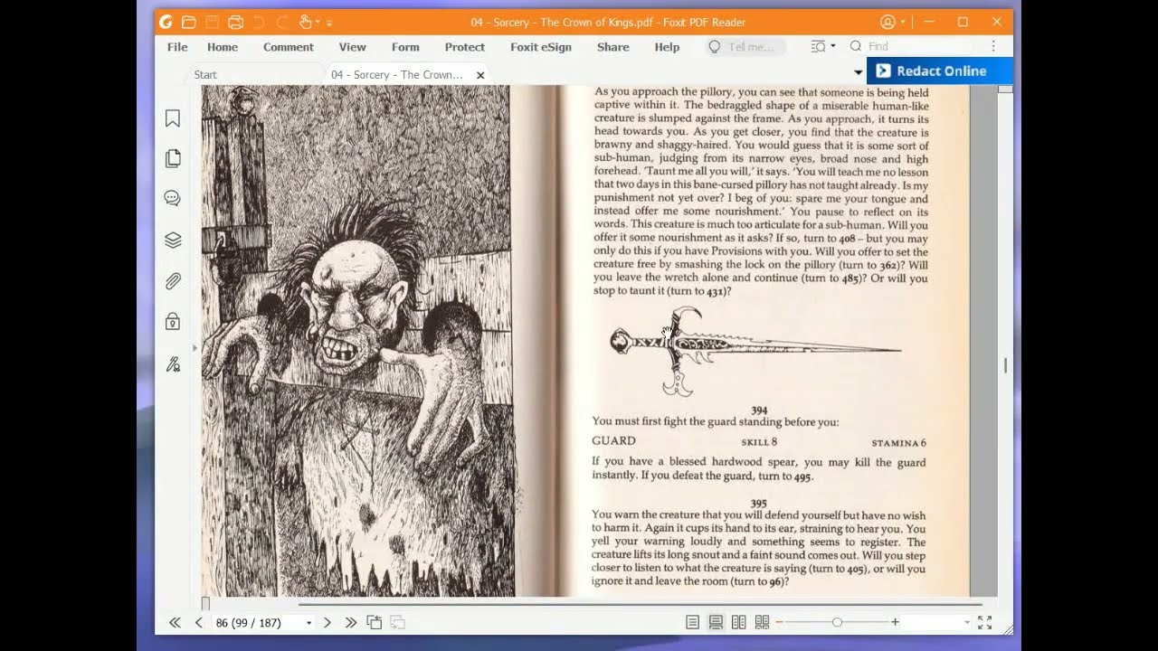Image resolution: width=1158 pixels, height=651 pixels.
Task: Open the Layers panel
Action: [172, 240]
